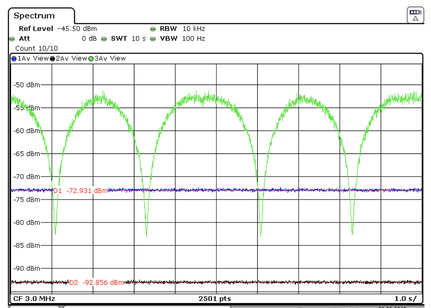
Task: Click the green dot beside RBW
Action: coord(153,29)
